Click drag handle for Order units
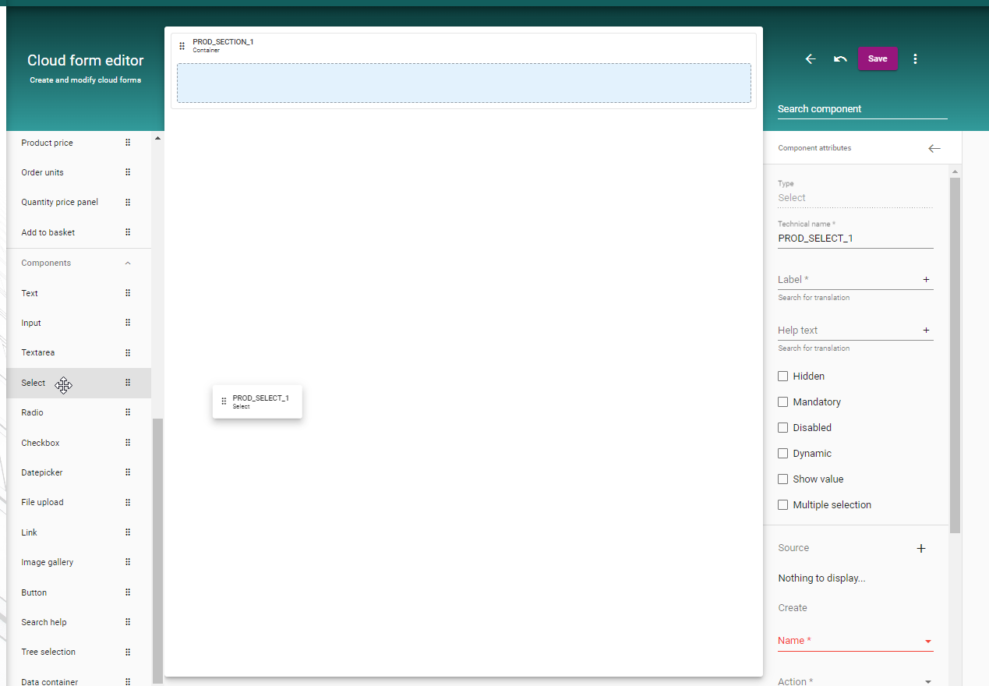 pyautogui.click(x=128, y=172)
